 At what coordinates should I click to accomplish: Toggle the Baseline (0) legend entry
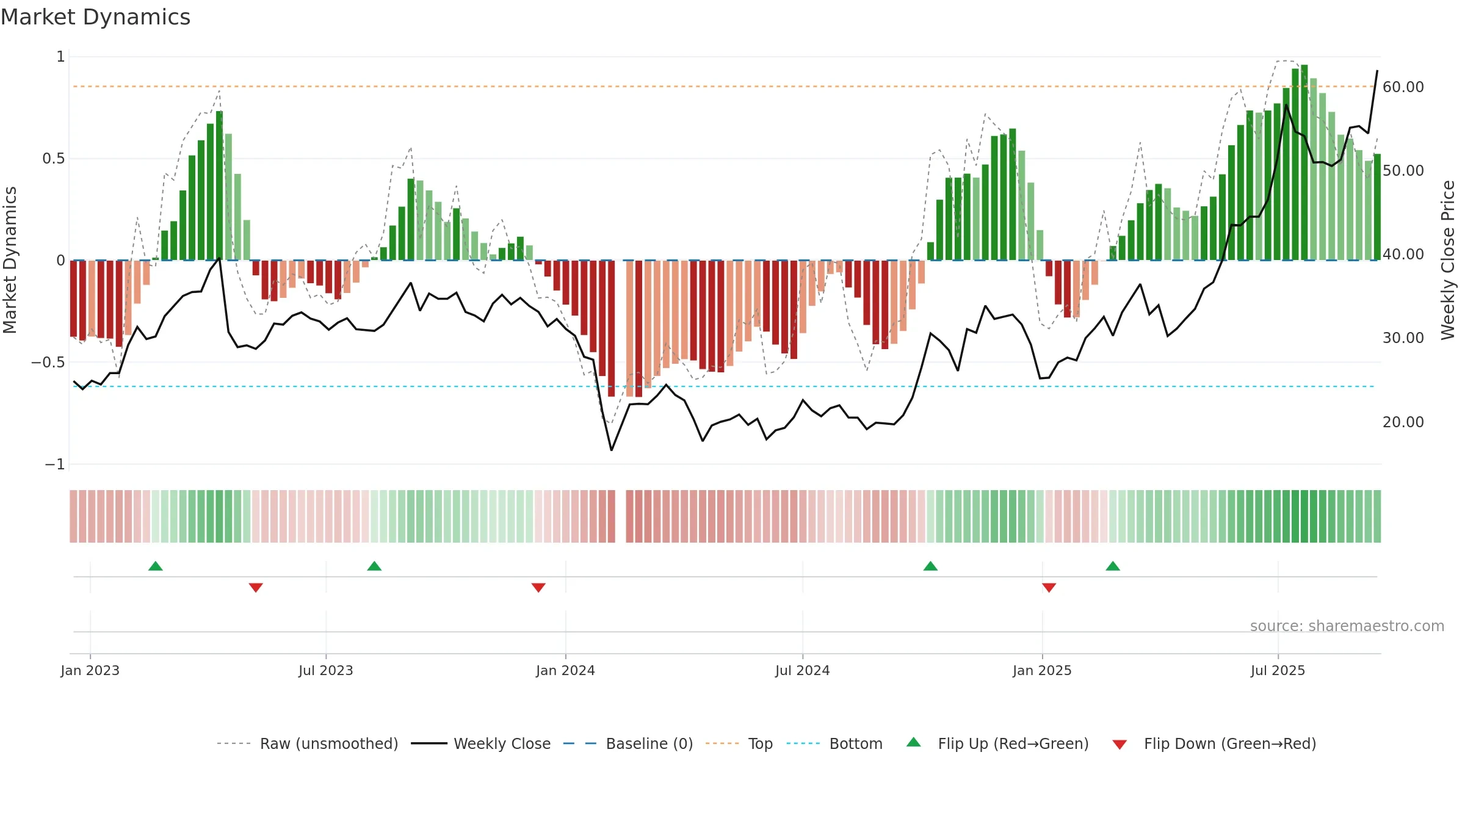[628, 743]
